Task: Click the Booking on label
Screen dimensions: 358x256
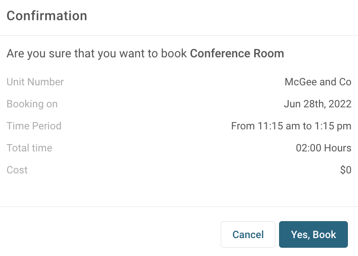Action: [32, 104]
